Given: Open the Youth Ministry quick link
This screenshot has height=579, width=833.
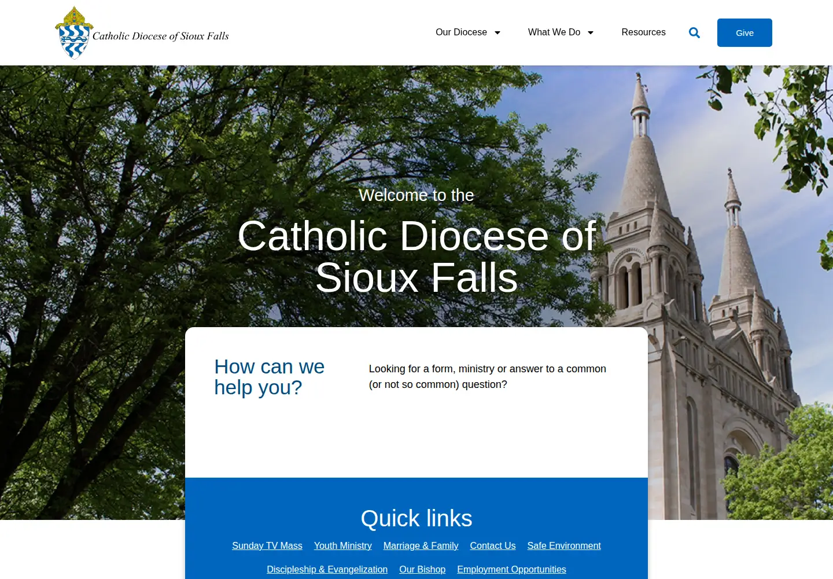Looking at the screenshot, I should coord(343,545).
